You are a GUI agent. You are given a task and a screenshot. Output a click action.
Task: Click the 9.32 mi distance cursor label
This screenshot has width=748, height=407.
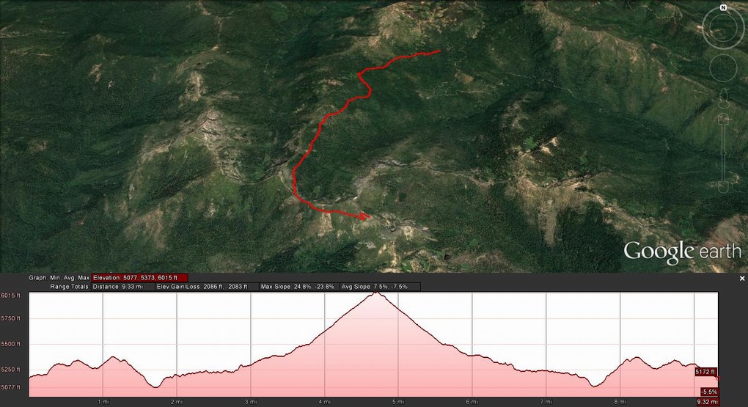pyautogui.click(x=705, y=402)
